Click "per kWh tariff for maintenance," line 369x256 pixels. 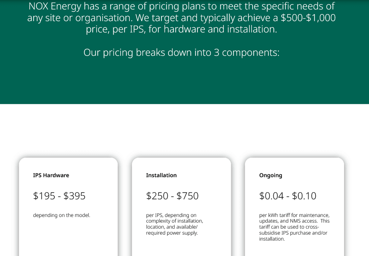[294, 215]
